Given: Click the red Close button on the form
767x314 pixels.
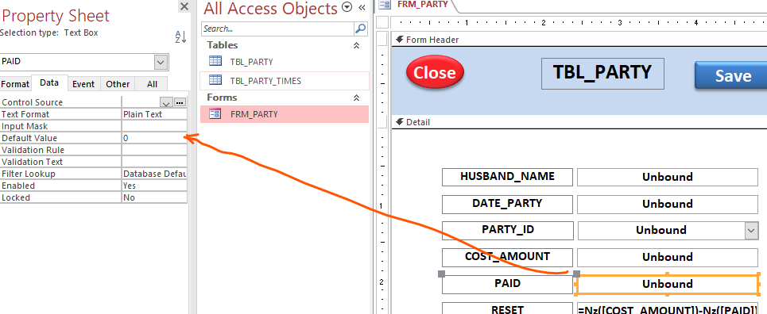Looking at the screenshot, I should pos(435,72).
